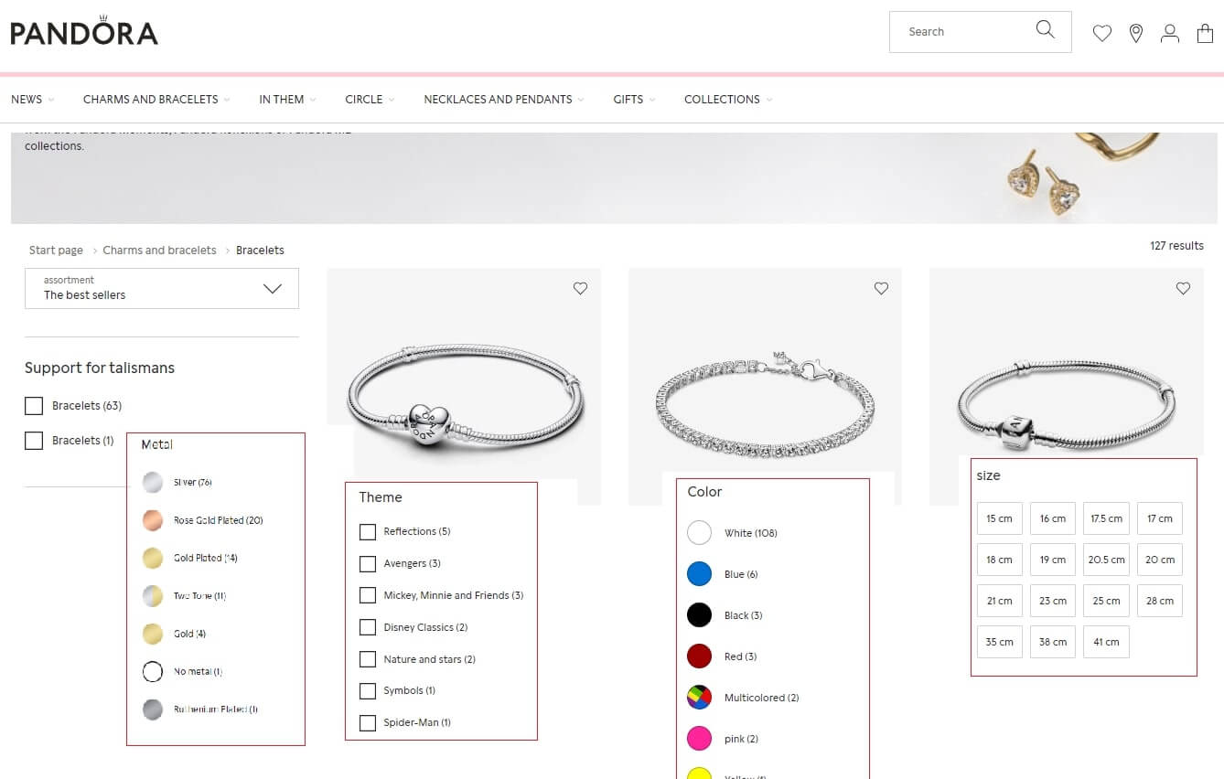
Task: Open the shopping bag icon
Action: click(x=1205, y=34)
